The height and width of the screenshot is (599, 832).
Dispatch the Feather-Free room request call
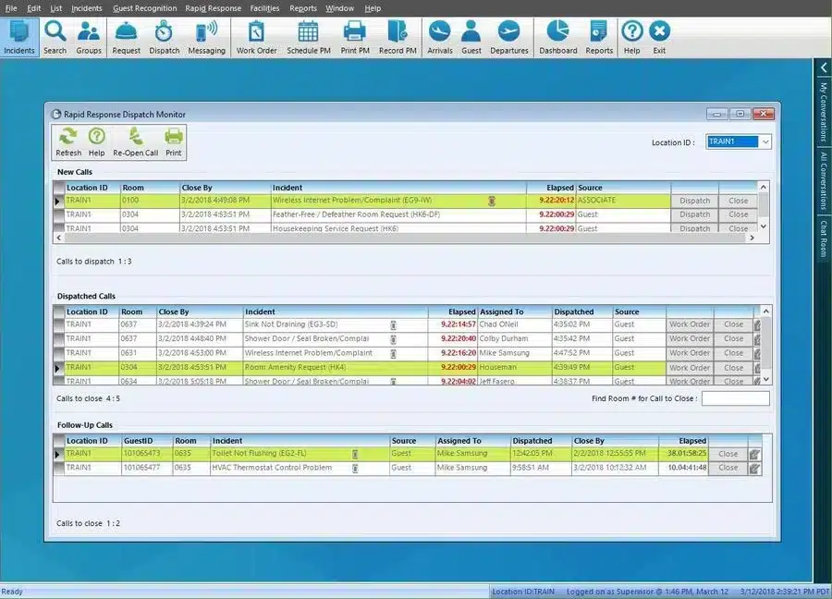(x=694, y=214)
